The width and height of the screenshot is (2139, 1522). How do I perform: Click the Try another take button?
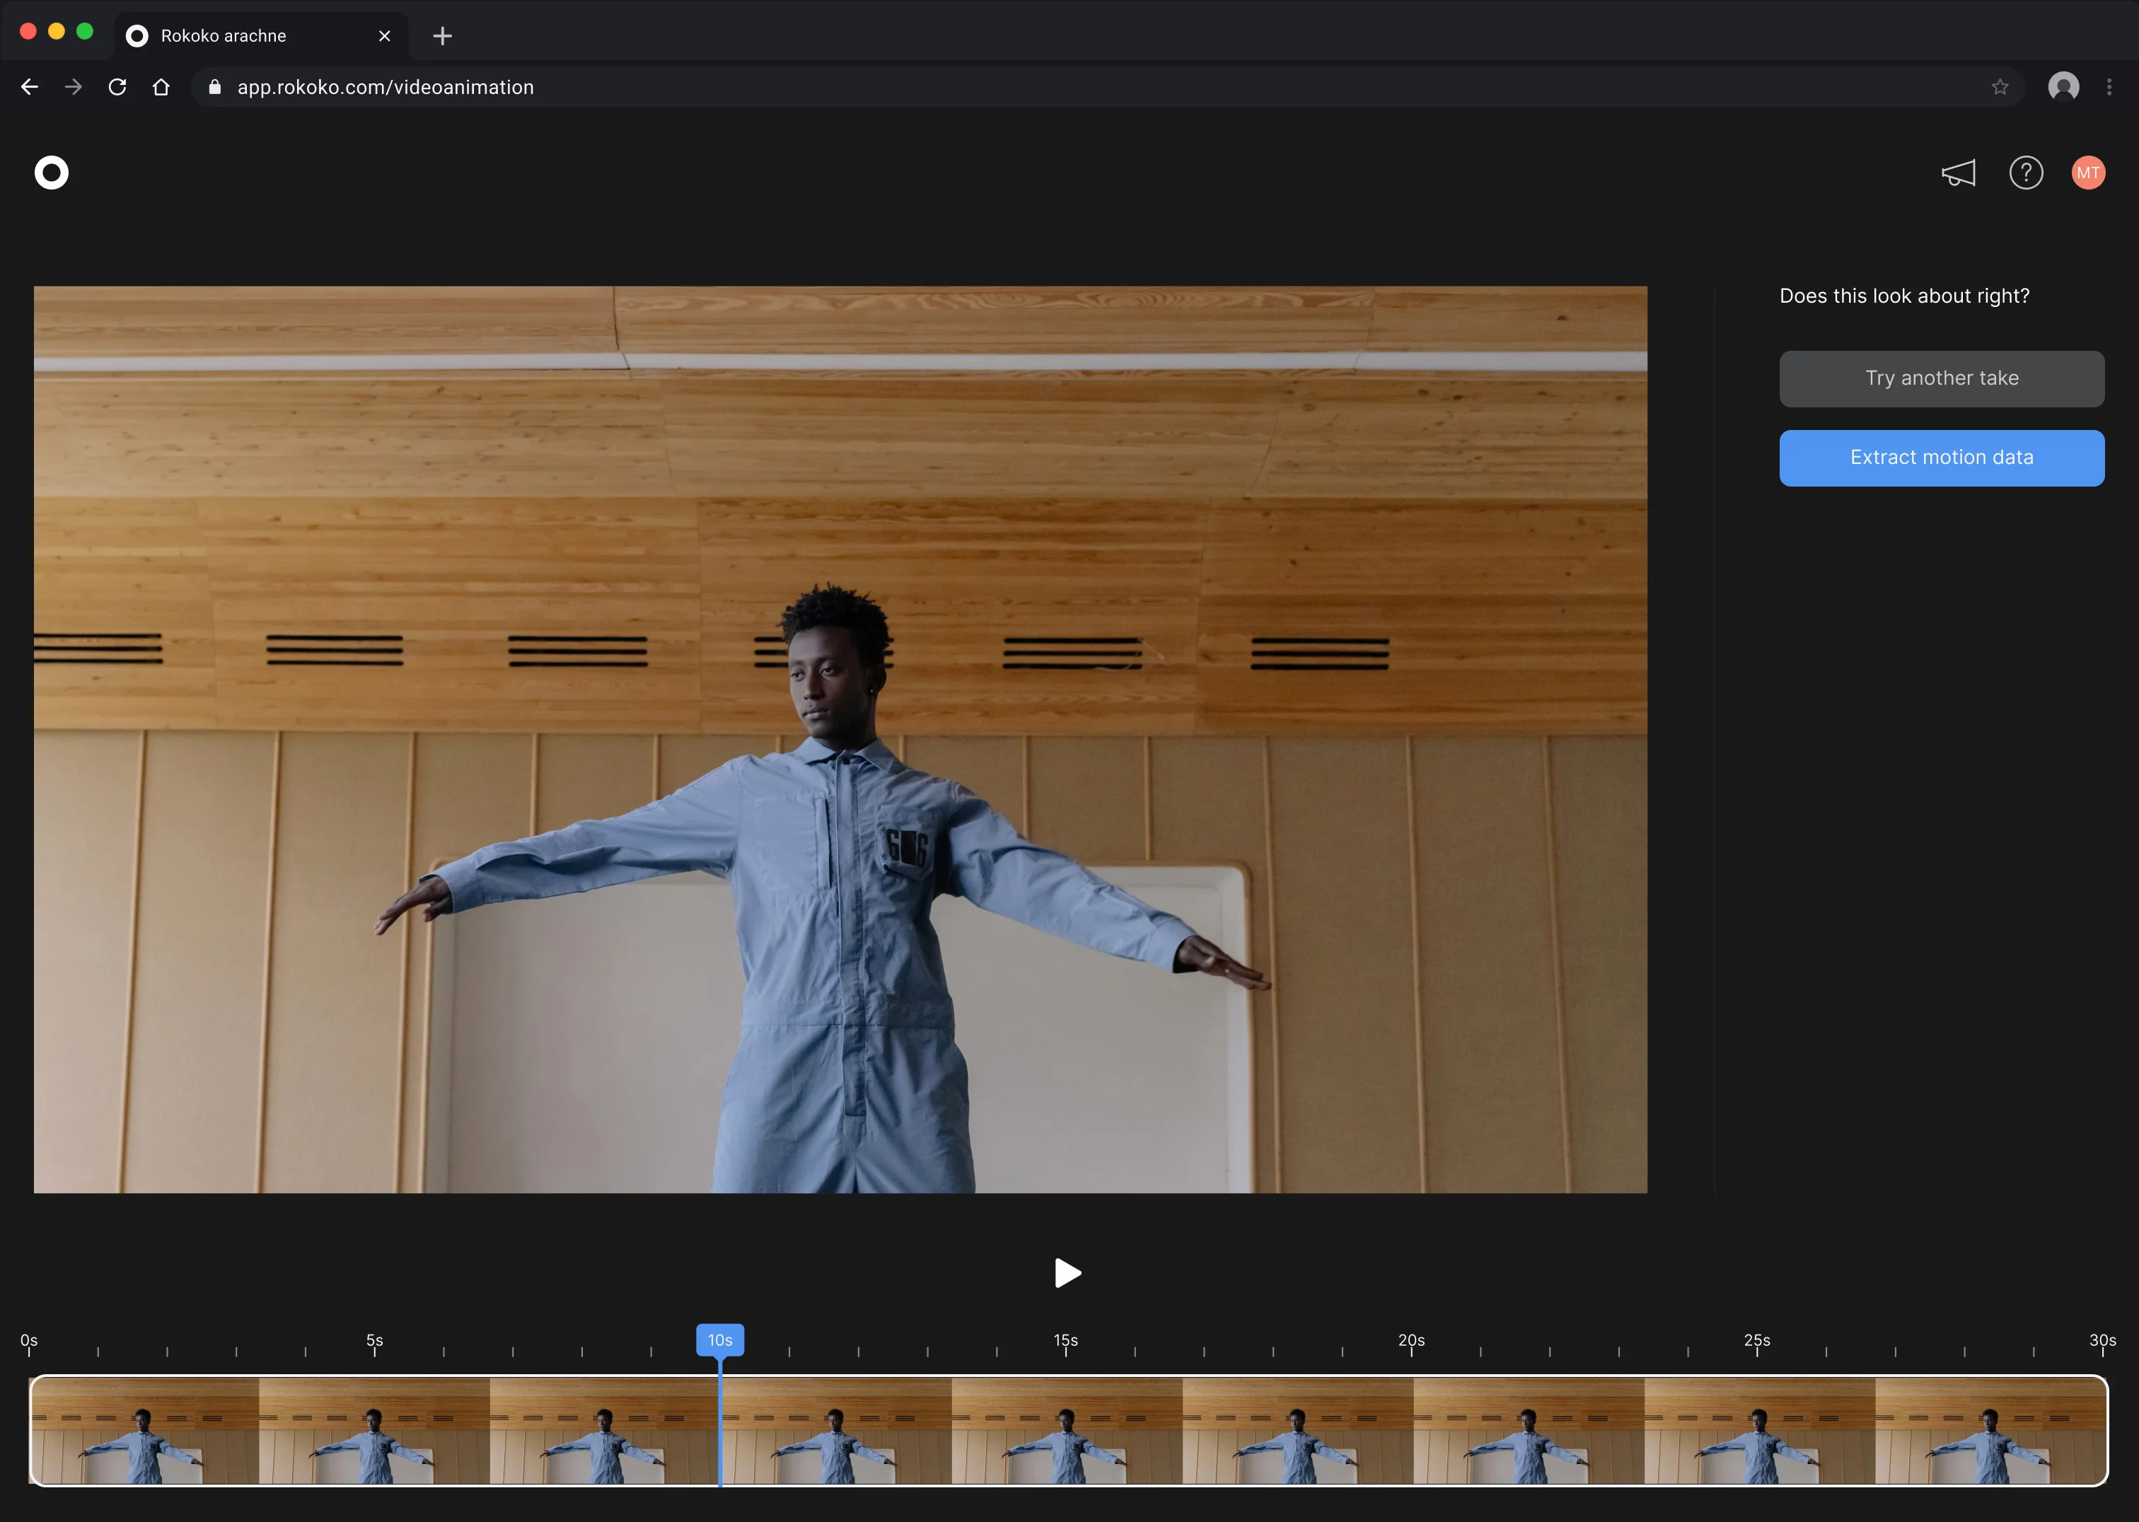pos(1941,378)
